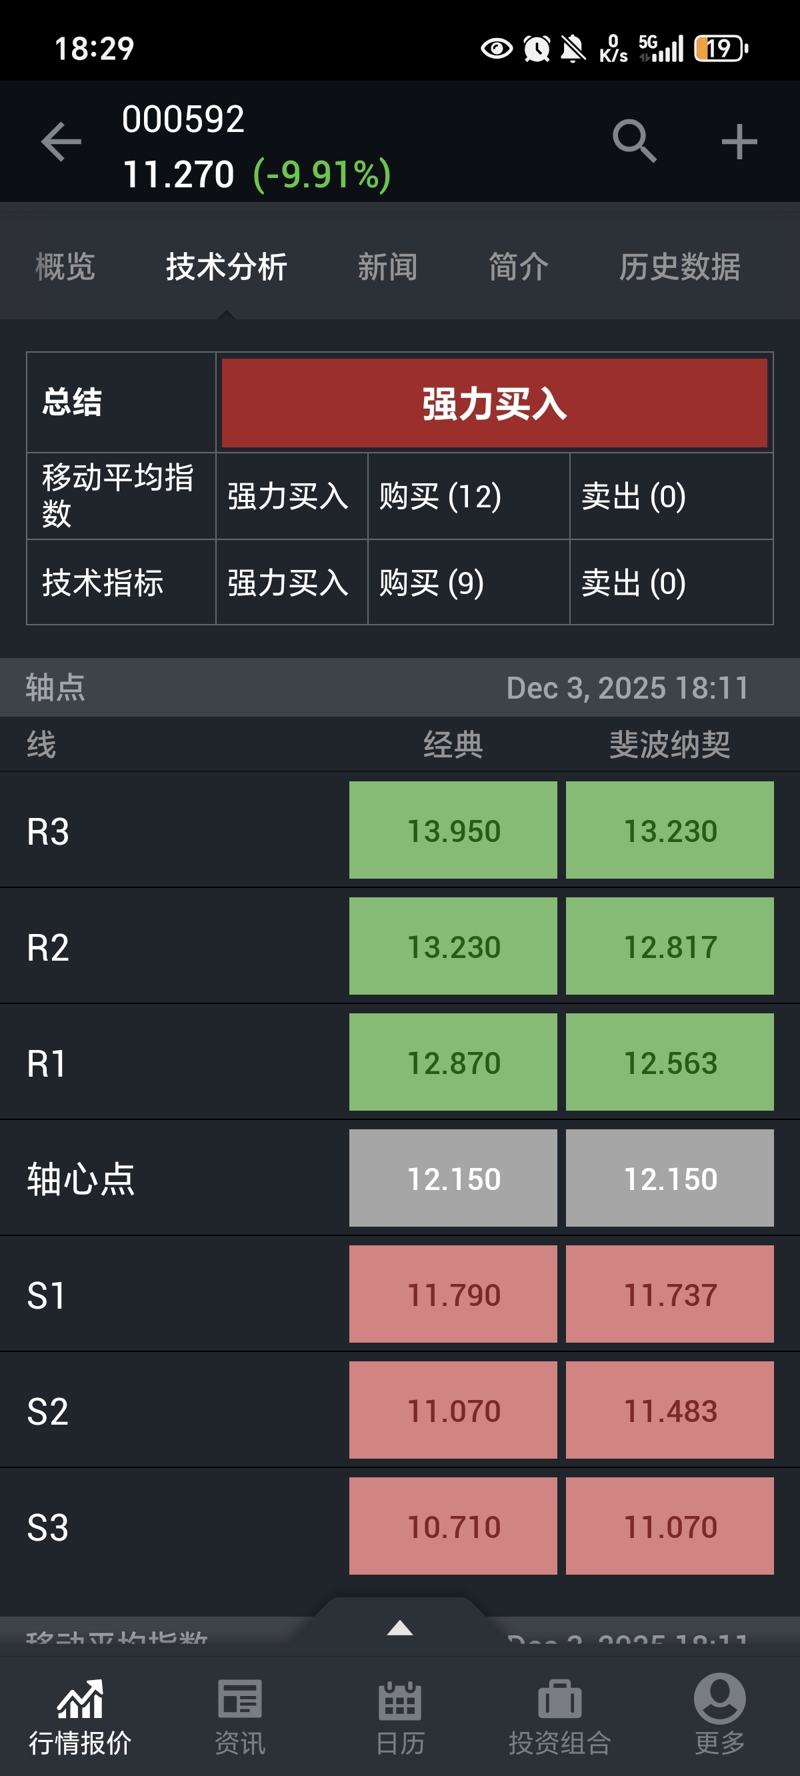Screen dimensions: 800x1776
Task: Tap the plus add-to-watchlist icon
Action: point(739,142)
